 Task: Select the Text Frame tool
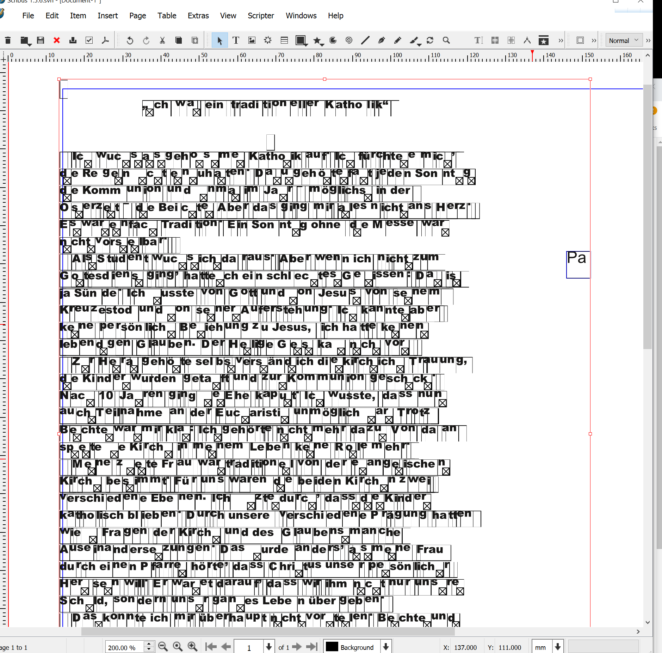coord(236,41)
